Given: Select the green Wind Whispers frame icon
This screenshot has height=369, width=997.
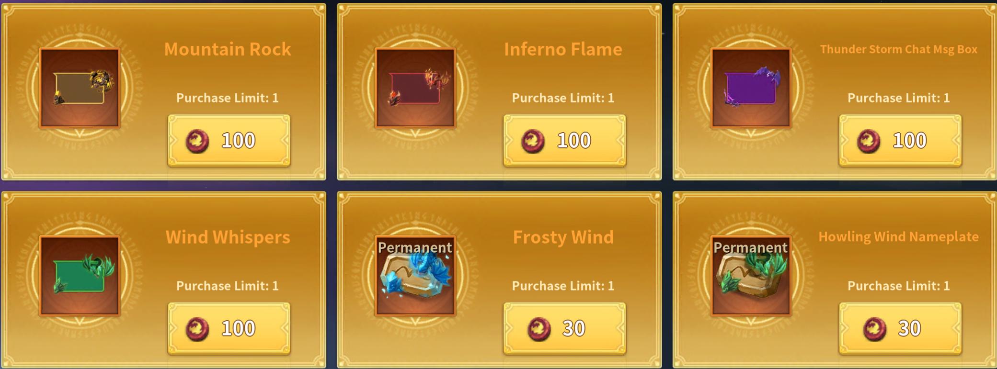Looking at the screenshot, I should [x=80, y=276].
